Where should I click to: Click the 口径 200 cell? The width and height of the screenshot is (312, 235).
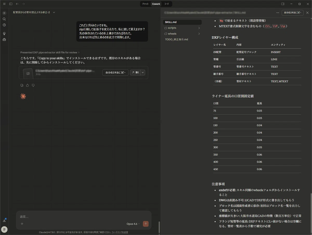216,133
